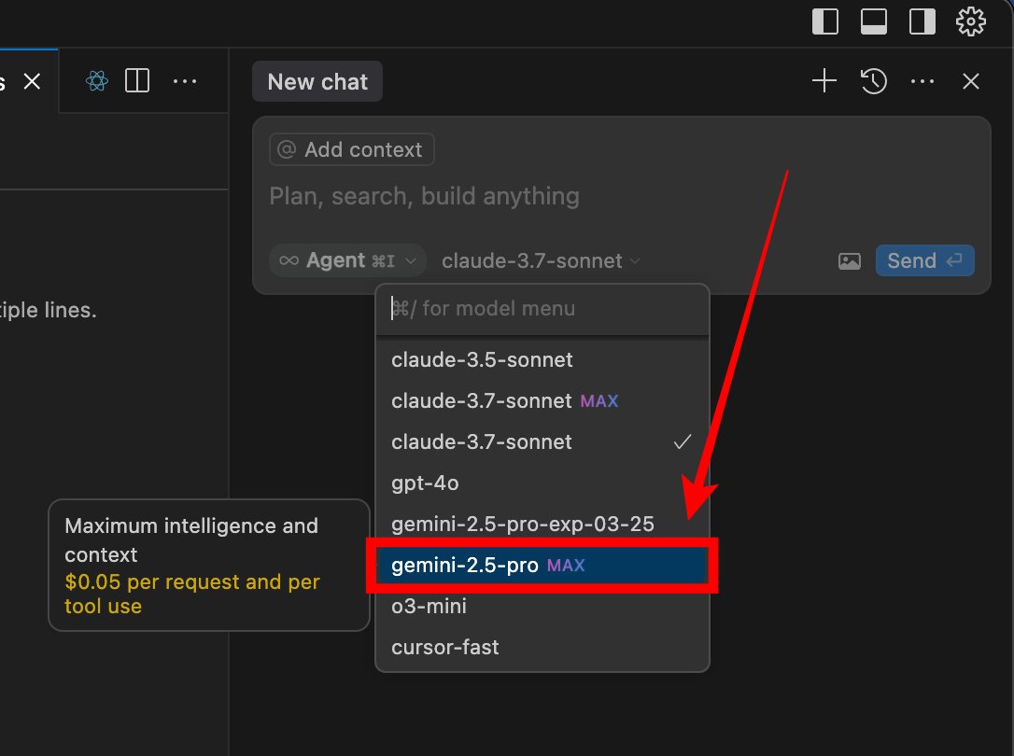The height and width of the screenshot is (756, 1014).
Task: Close the chat panel with X
Action: 970,81
